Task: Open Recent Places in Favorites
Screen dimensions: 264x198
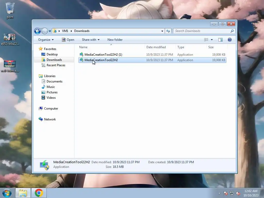Action: 56,65
